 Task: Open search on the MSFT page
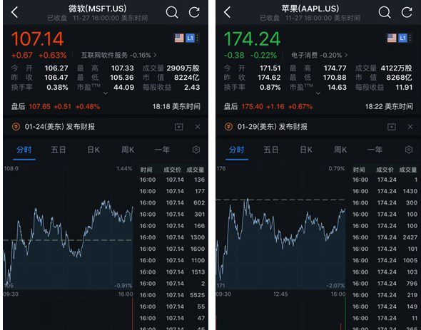[x=172, y=12]
